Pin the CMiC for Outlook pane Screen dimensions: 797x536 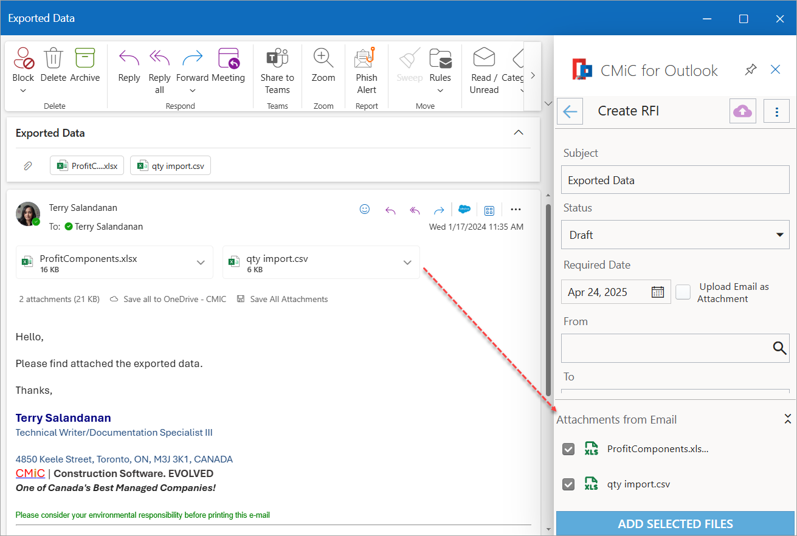751,70
